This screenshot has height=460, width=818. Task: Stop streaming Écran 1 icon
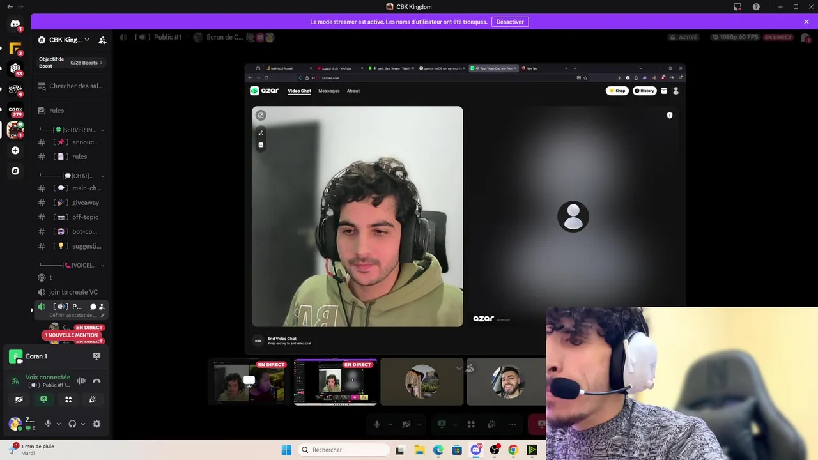(96, 356)
